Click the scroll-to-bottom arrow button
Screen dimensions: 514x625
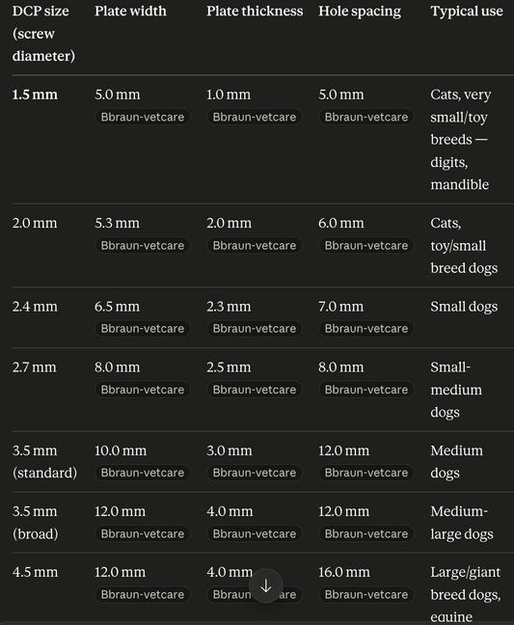click(x=266, y=586)
